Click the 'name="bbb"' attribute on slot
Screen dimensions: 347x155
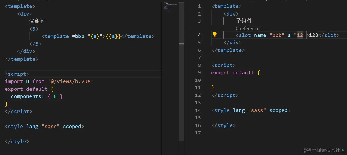[x=269, y=35]
